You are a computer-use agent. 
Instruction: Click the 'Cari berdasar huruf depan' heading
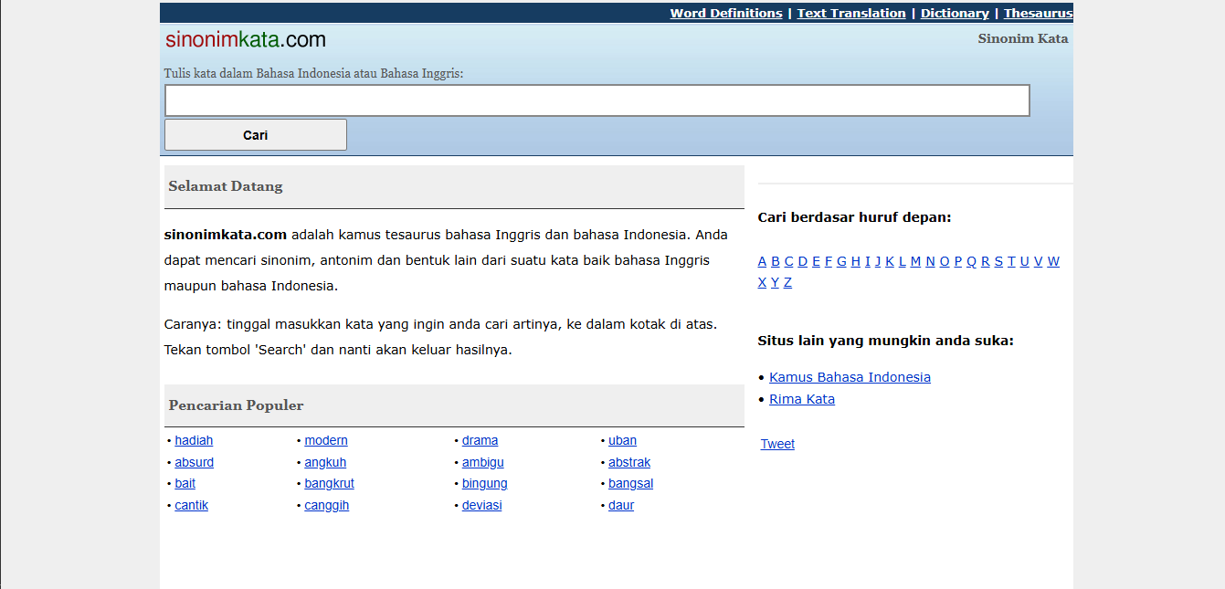coord(855,217)
